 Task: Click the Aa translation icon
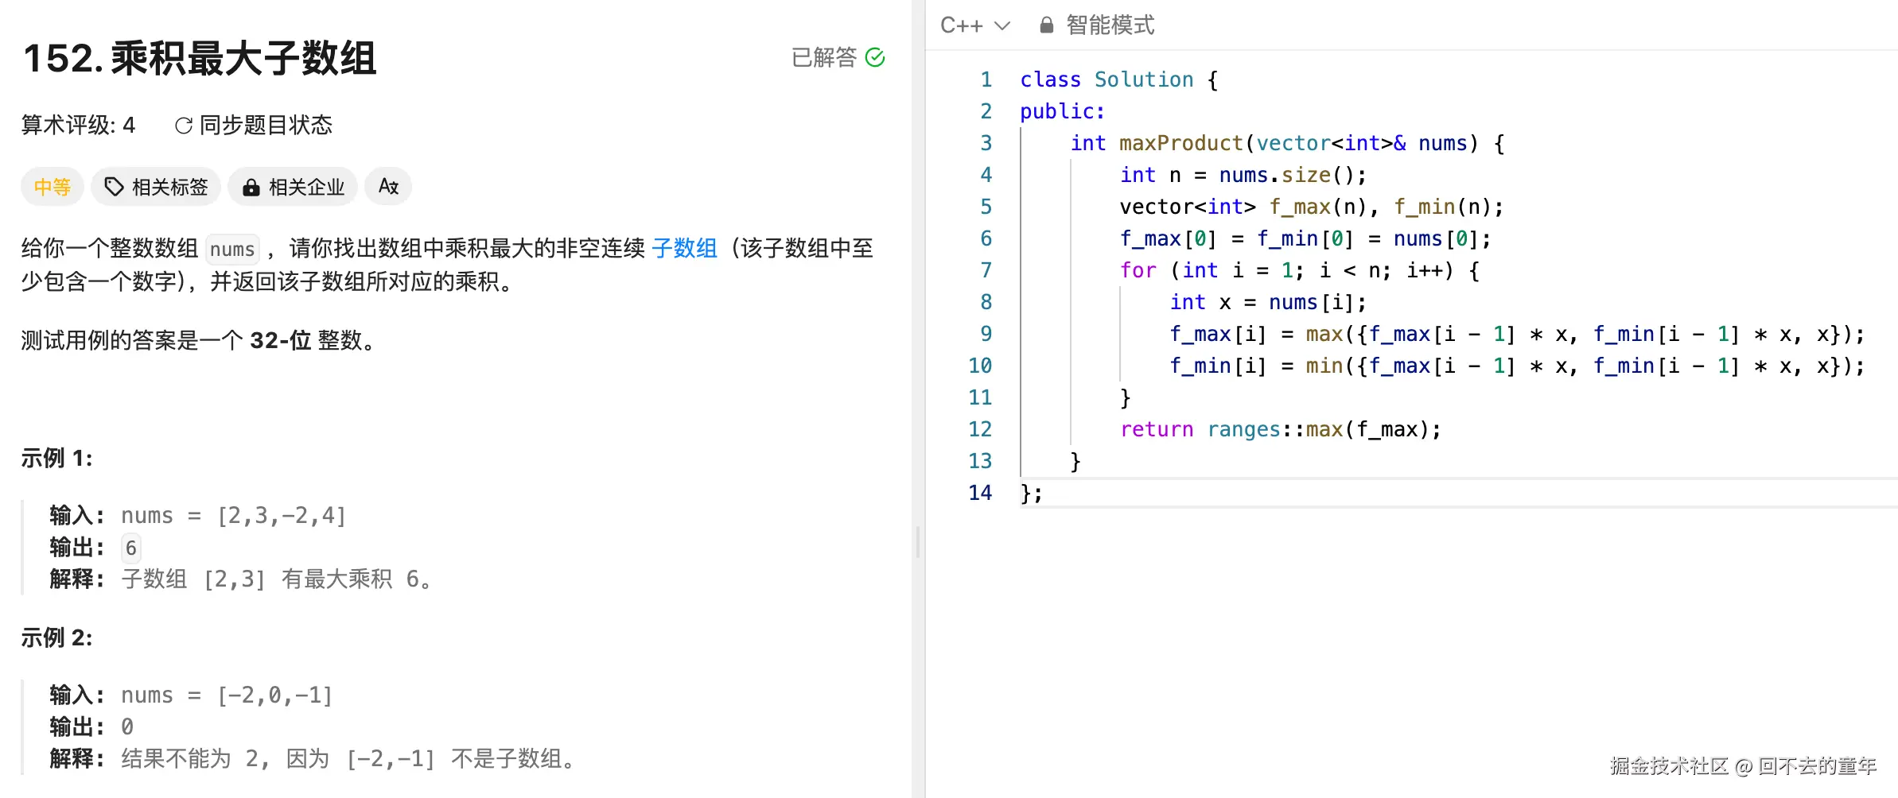point(388,186)
